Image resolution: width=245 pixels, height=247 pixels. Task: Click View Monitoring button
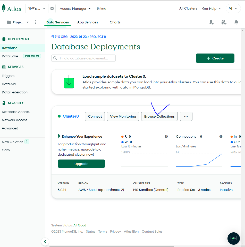click(x=123, y=116)
